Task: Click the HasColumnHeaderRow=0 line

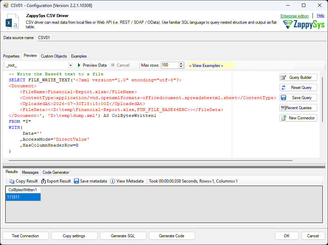Action: (49, 145)
